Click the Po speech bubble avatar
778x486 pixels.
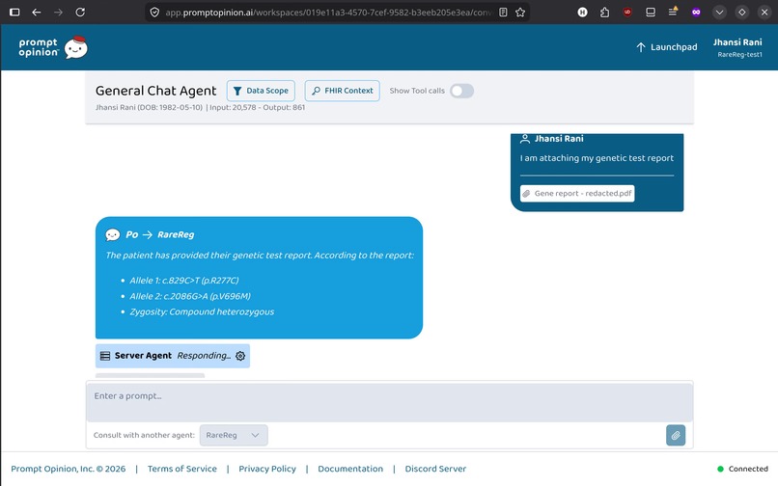pyautogui.click(x=113, y=234)
